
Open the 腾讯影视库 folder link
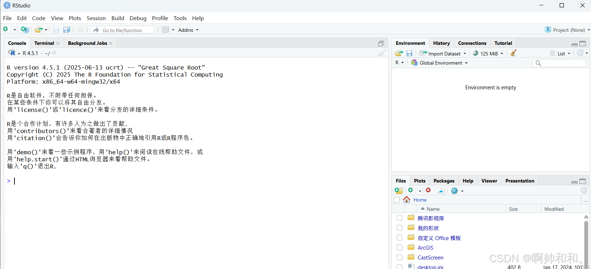point(431,218)
